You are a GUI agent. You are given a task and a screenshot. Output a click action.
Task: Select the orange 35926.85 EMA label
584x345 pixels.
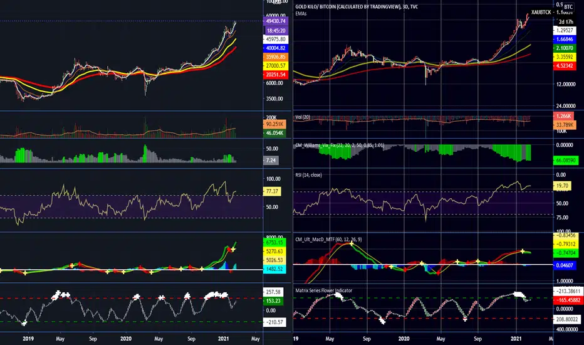[x=276, y=57]
